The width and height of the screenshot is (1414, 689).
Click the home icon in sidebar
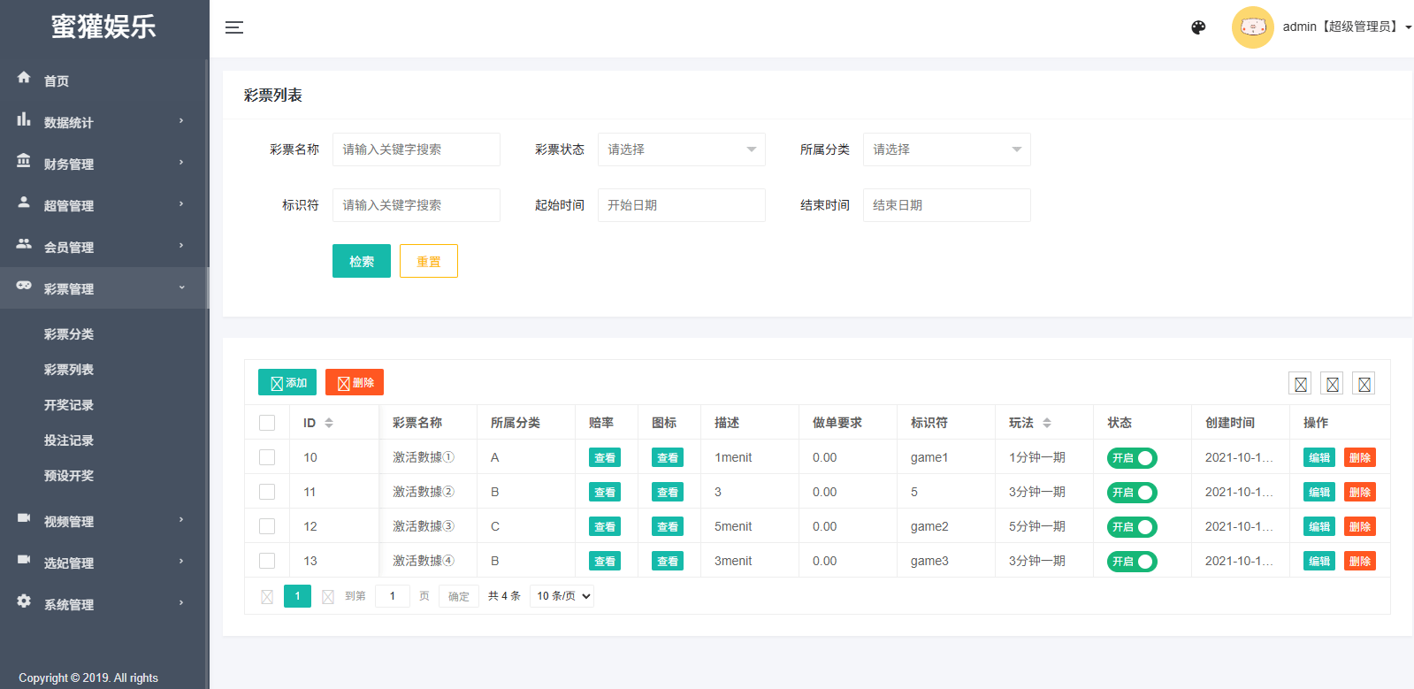point(24,78)
